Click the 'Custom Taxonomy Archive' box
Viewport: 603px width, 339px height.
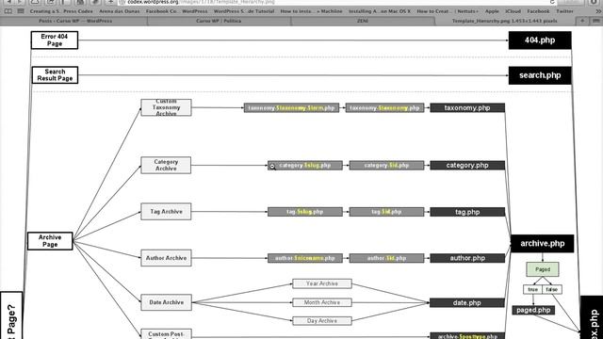[x=166, y=107]
